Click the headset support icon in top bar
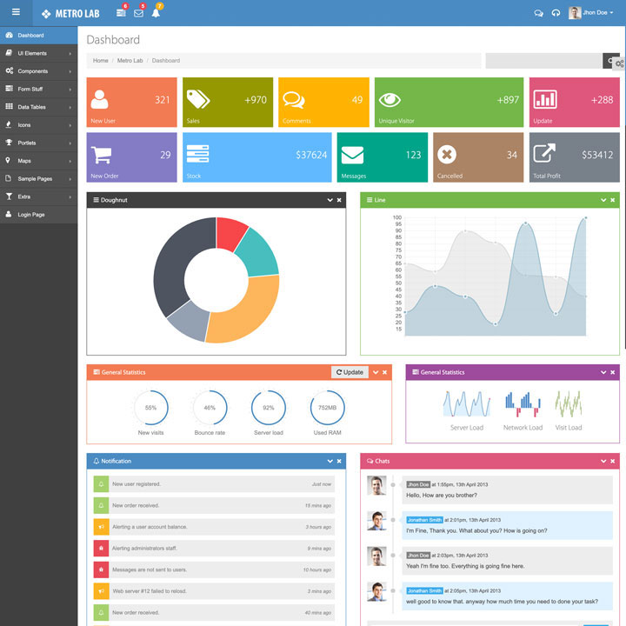The width and height of the screenshot is (626, 626). 556,13
